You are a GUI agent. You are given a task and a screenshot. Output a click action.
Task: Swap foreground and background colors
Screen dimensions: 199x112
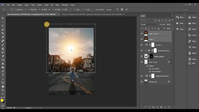pos(4,97)
